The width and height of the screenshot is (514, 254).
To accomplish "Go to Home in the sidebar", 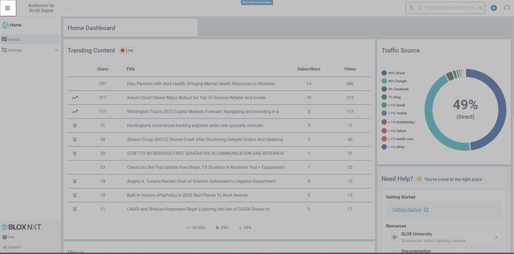I will (x=15, y=25).
